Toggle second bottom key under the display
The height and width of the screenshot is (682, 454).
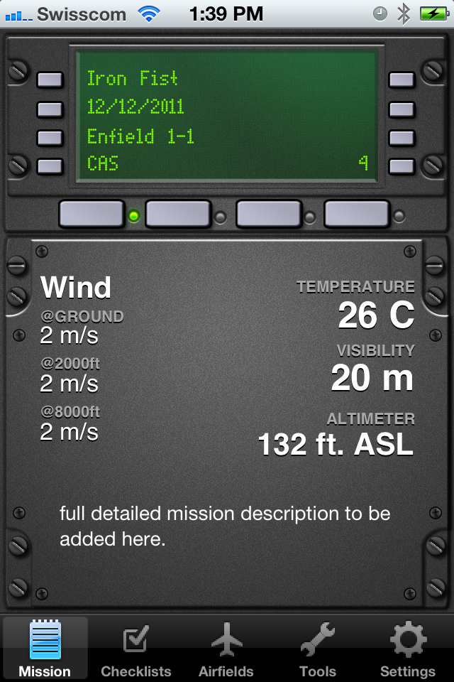(178, 214)
